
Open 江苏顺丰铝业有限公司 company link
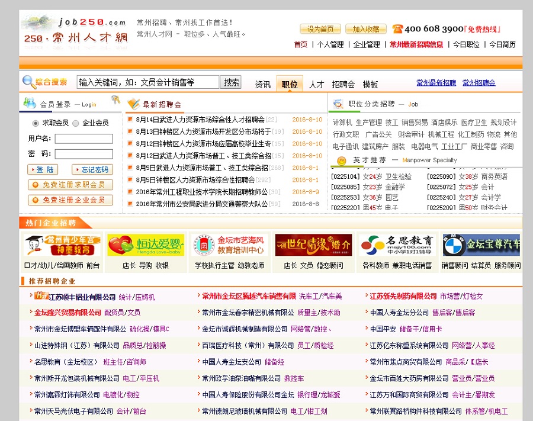click(x=82, y=297)
